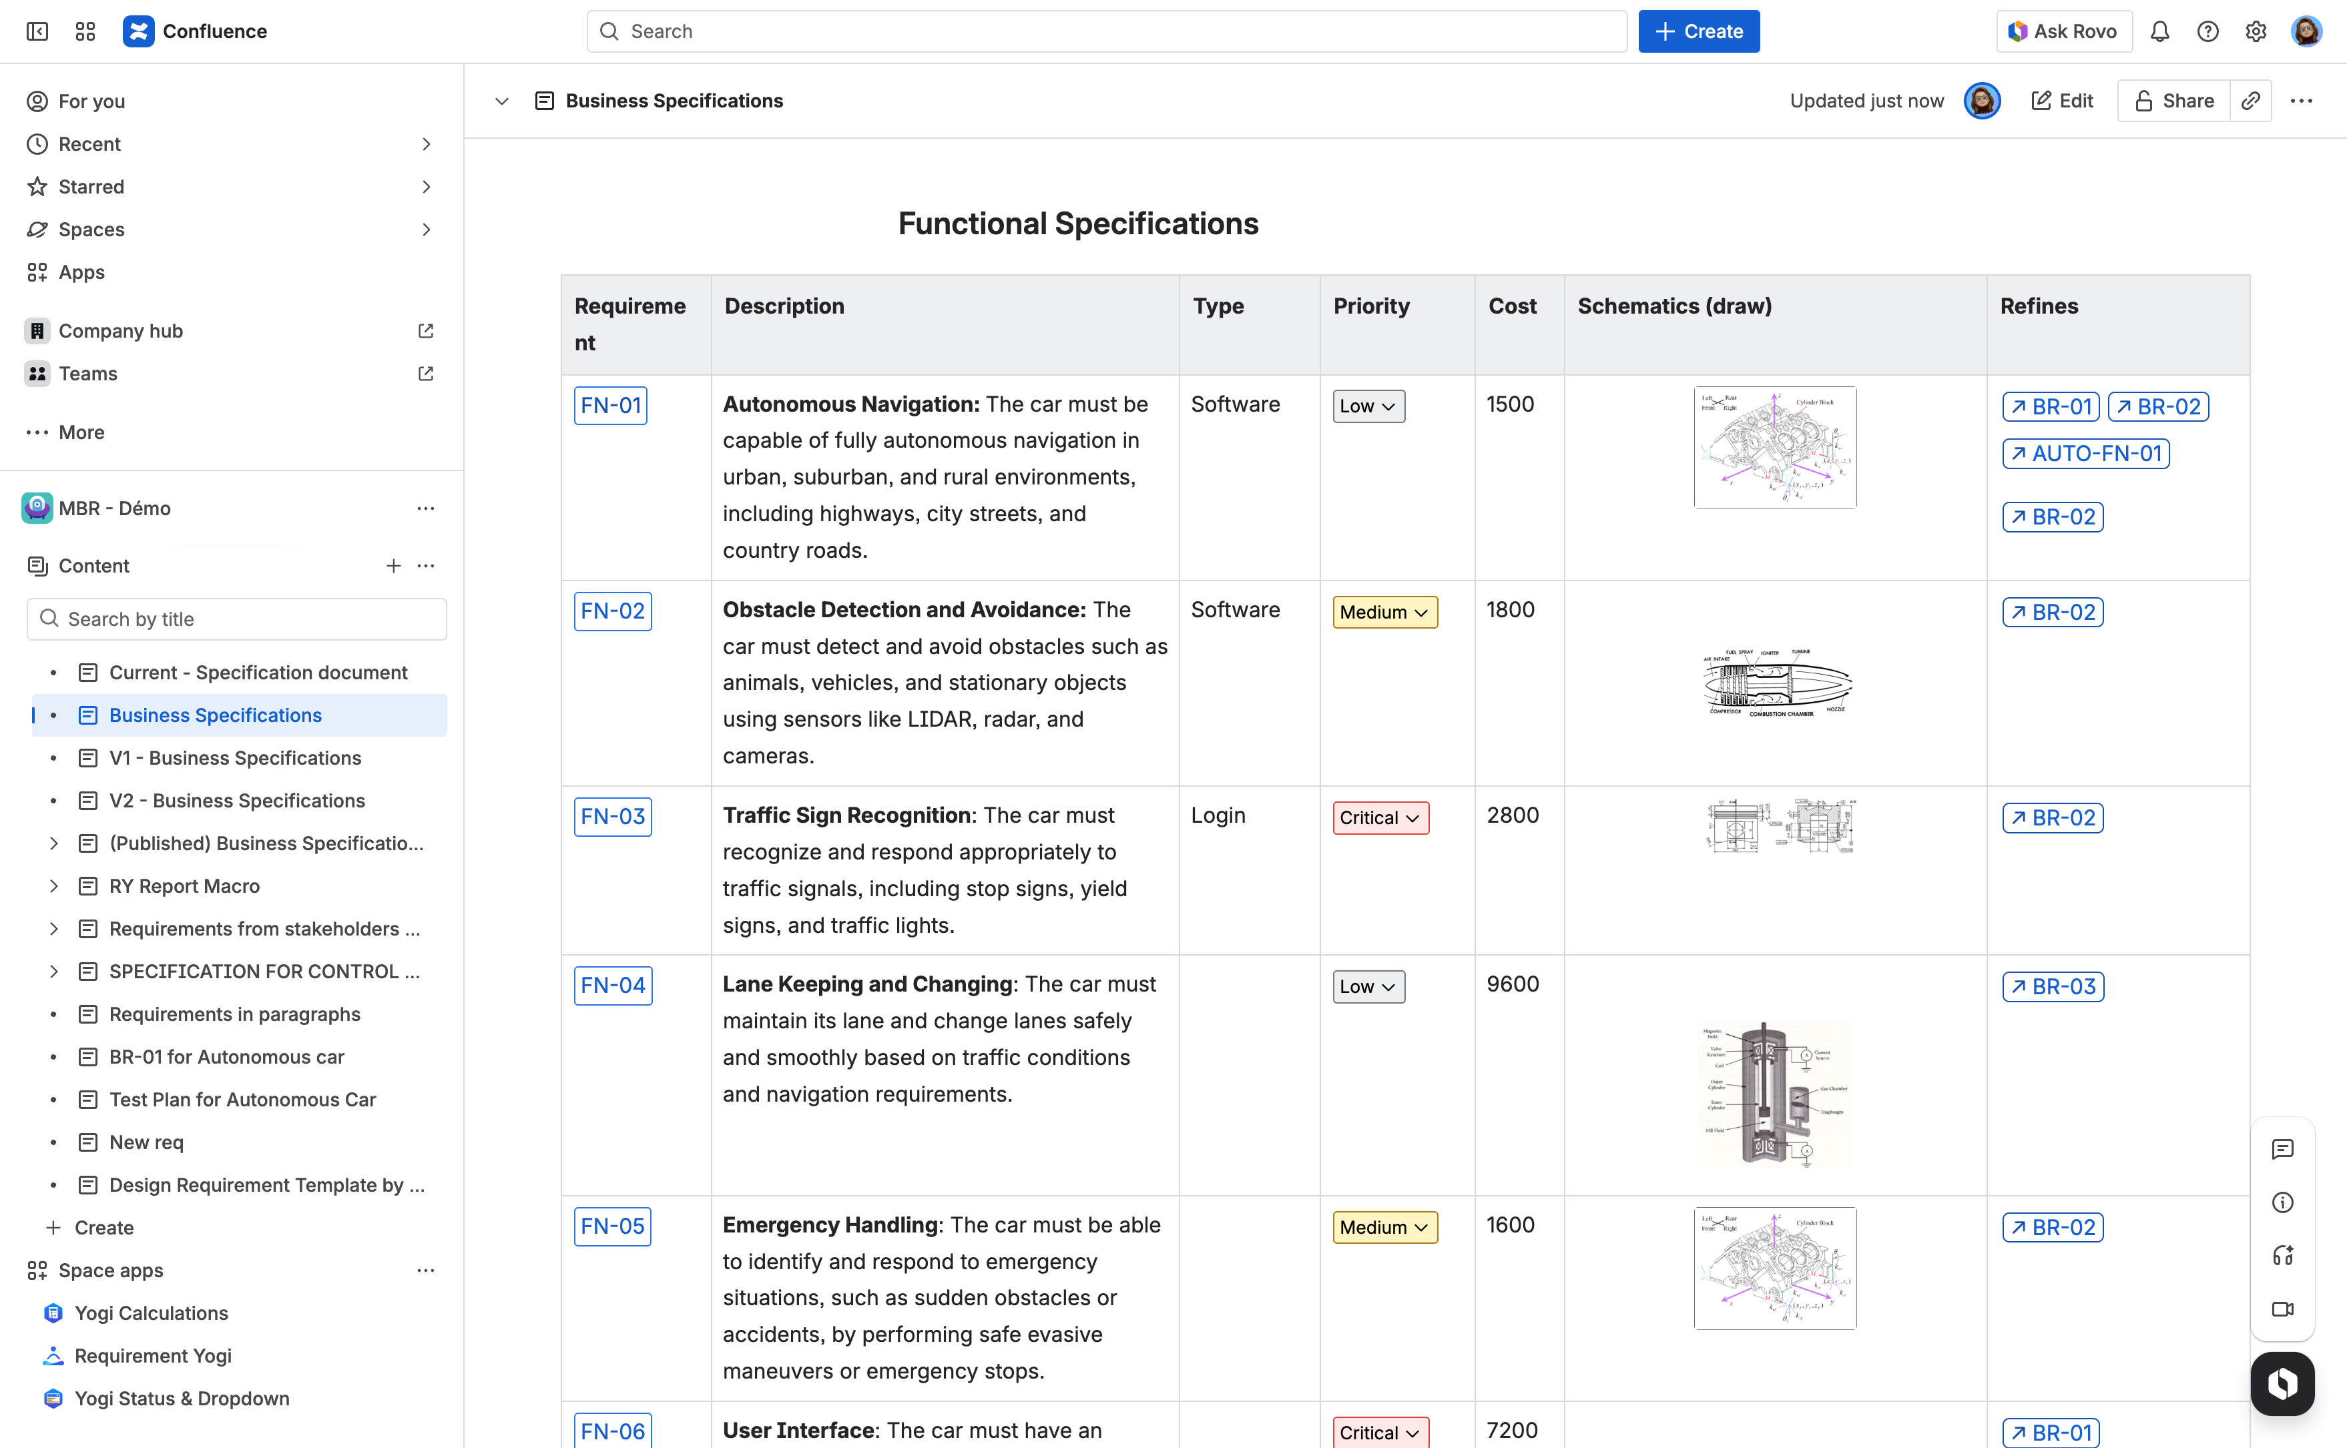Screen dimensions: 2347x1448
Task: Open the inline comments panel icon
Action: click(x=2282, y=1149)
